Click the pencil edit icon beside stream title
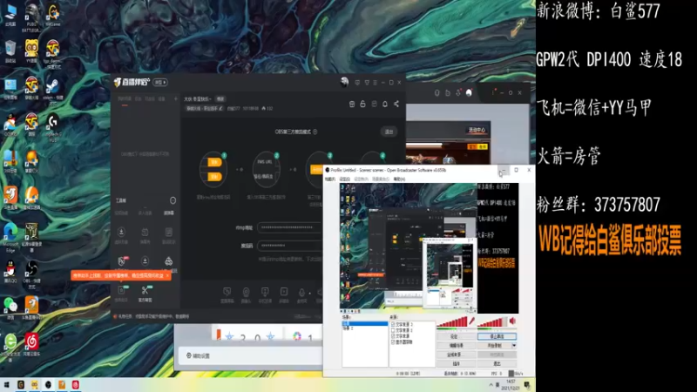The height and width of the screenshot is (392, 697). point(221,108)
